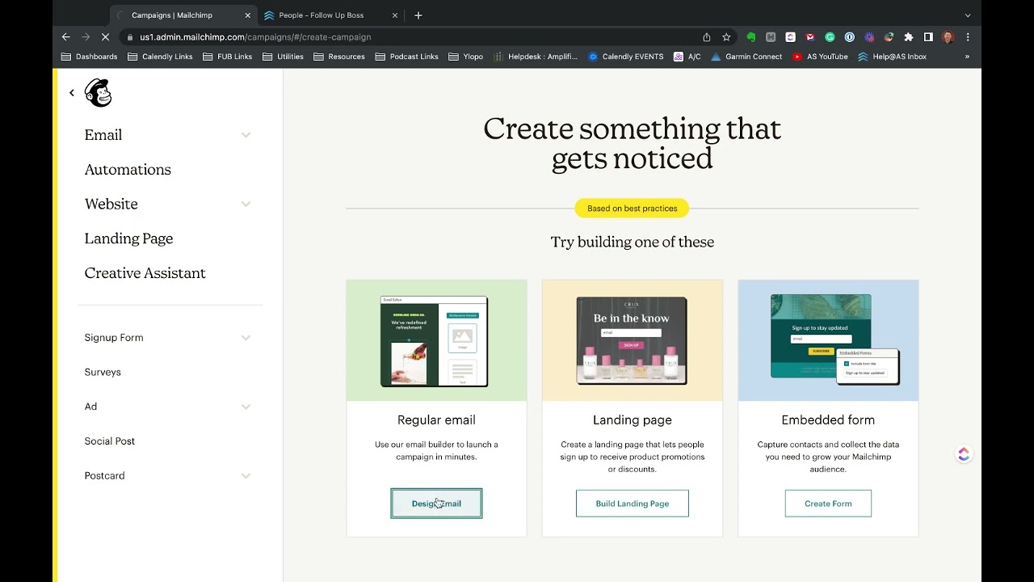
Task: Click the Embedded form preview image
Action: click(x=828, y=340)
